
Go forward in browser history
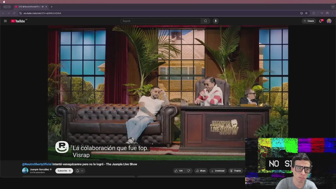[9, 13]
